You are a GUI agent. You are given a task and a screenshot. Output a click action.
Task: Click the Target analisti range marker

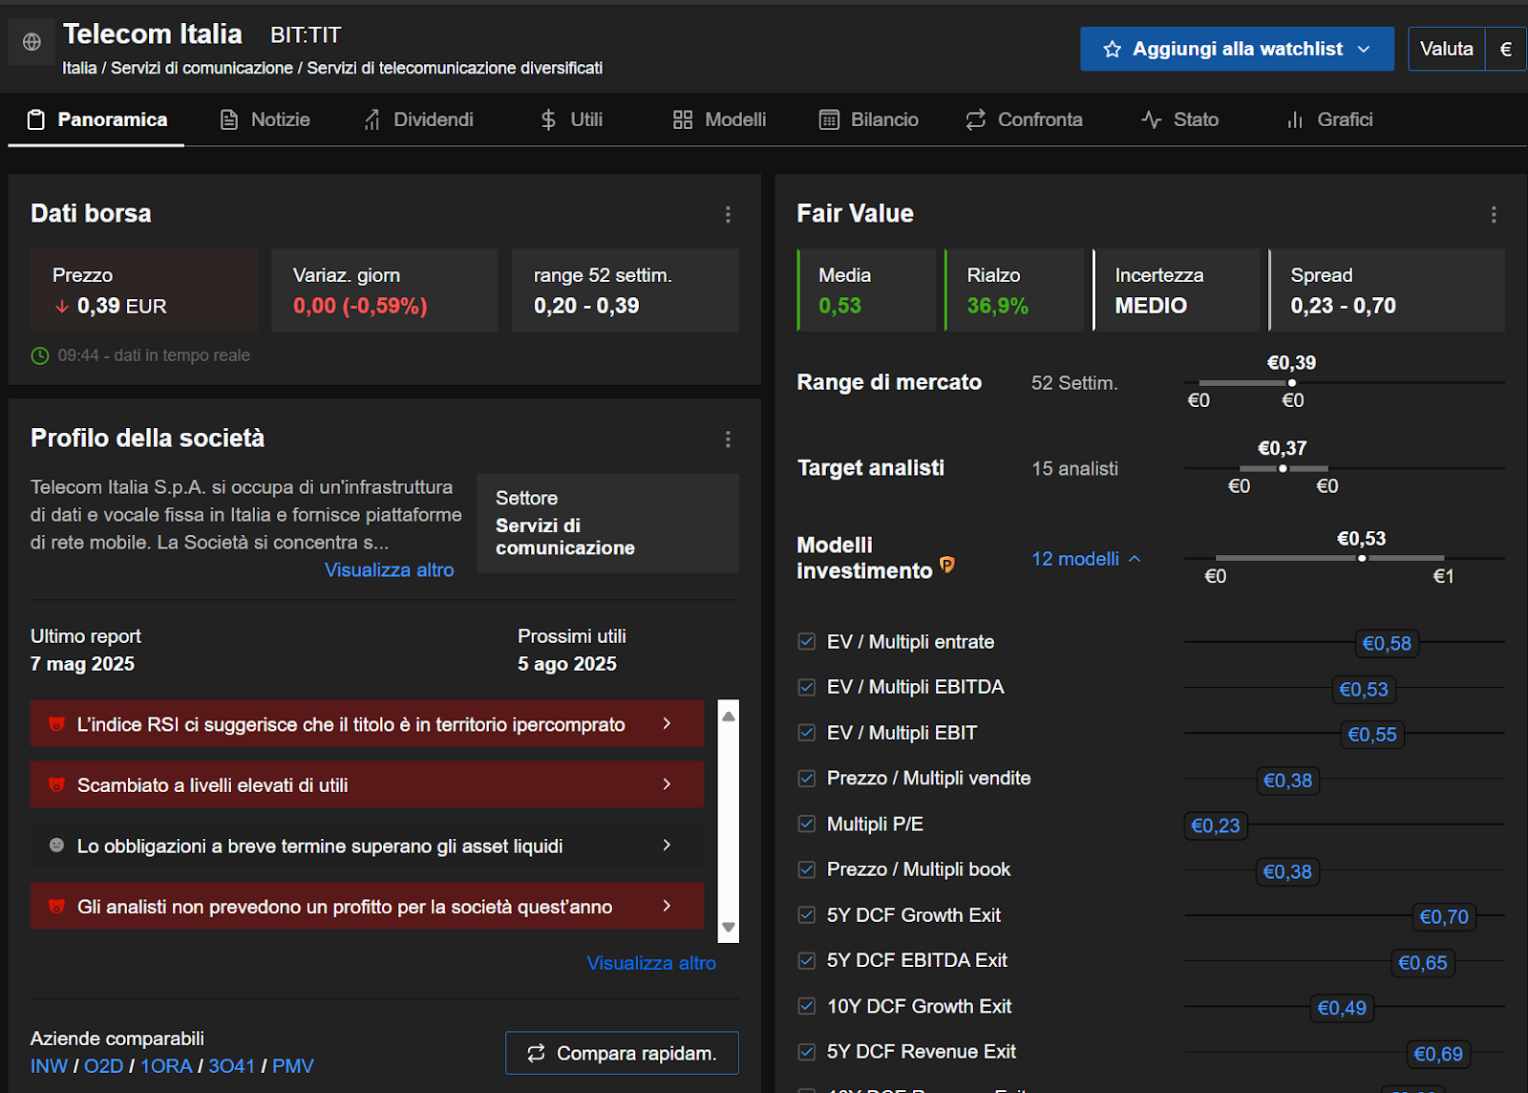point(1283,468)
